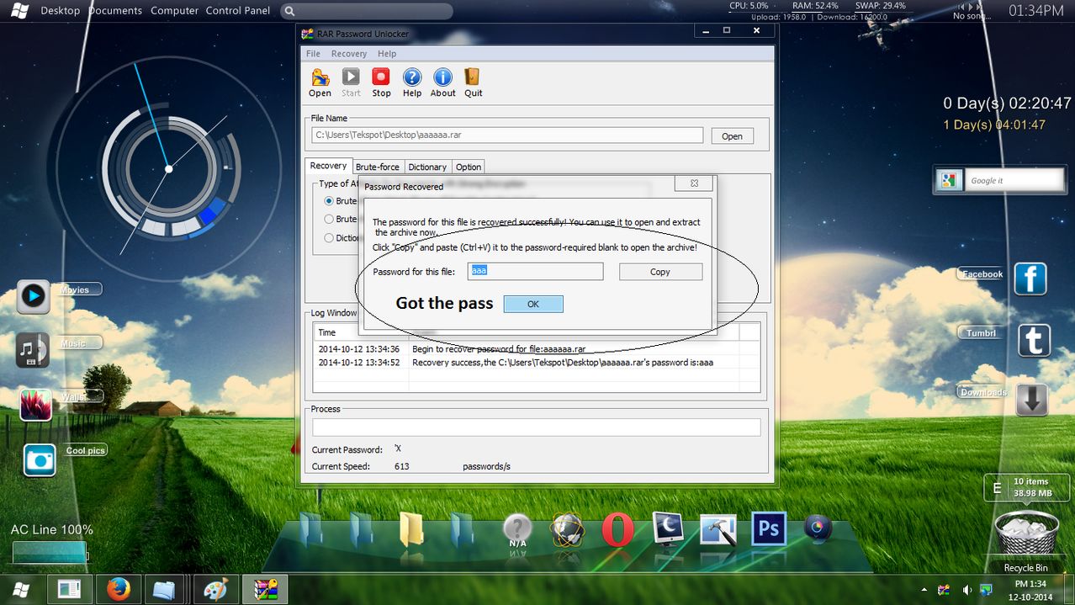Switch to the Brute-force tab

pos(378,167)
